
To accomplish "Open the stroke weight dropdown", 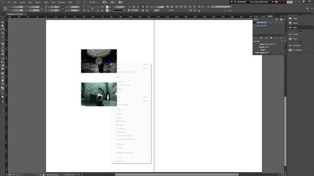I will pyautogui.click(x=125, y=7).
